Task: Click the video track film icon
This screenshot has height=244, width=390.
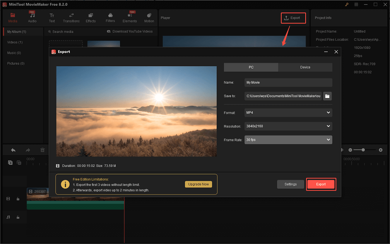Action: click(8, 199)
